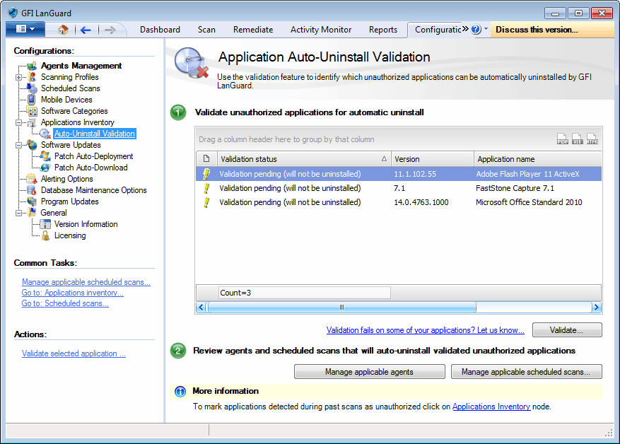The width and height of the screenshot is (620, 444).
Task: Sort by the Version column header
Action: coord(433,159)
